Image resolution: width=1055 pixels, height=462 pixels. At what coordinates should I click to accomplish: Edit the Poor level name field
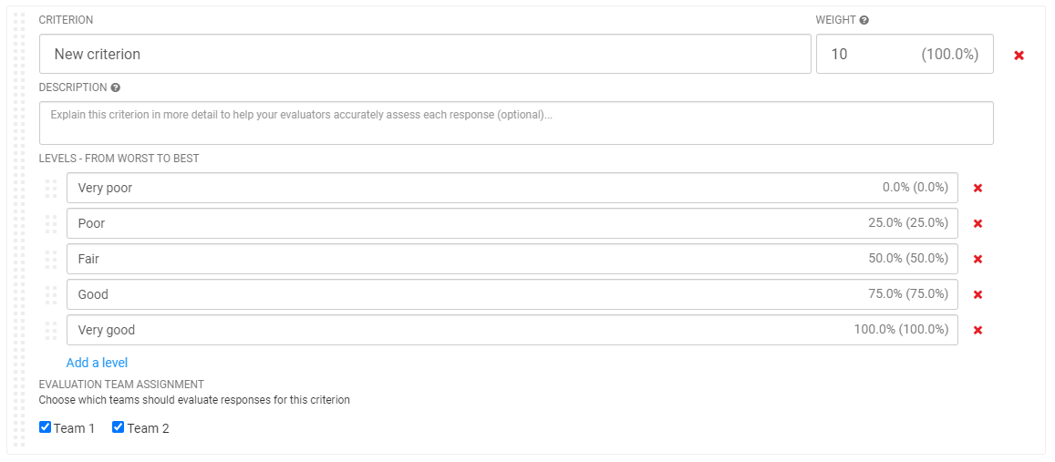(512, 224)
